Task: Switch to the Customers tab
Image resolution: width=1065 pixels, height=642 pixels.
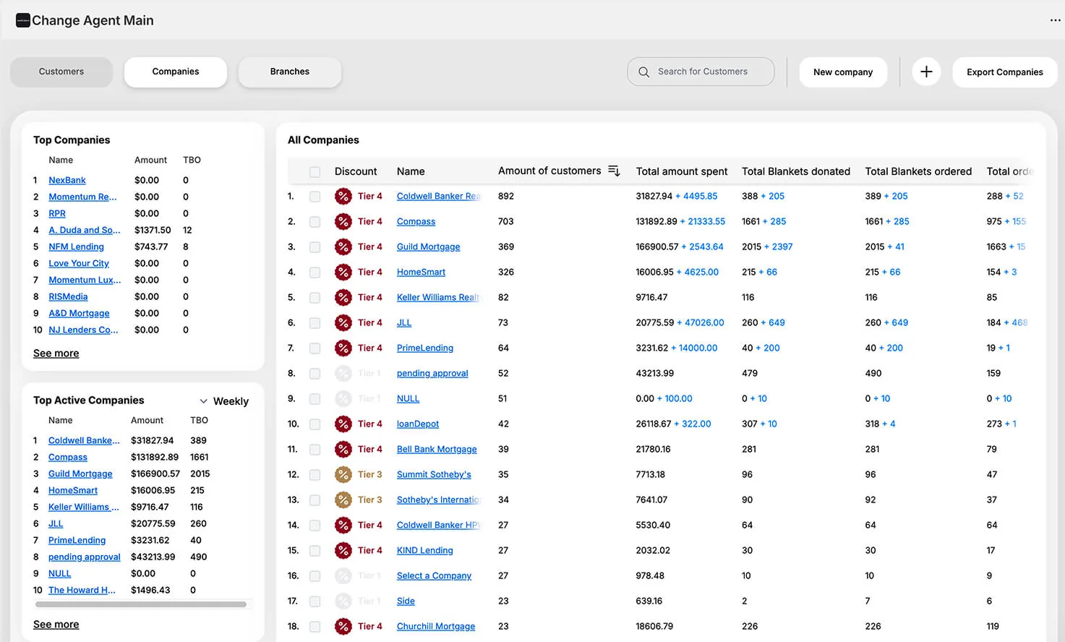Action: pos(61,72)
